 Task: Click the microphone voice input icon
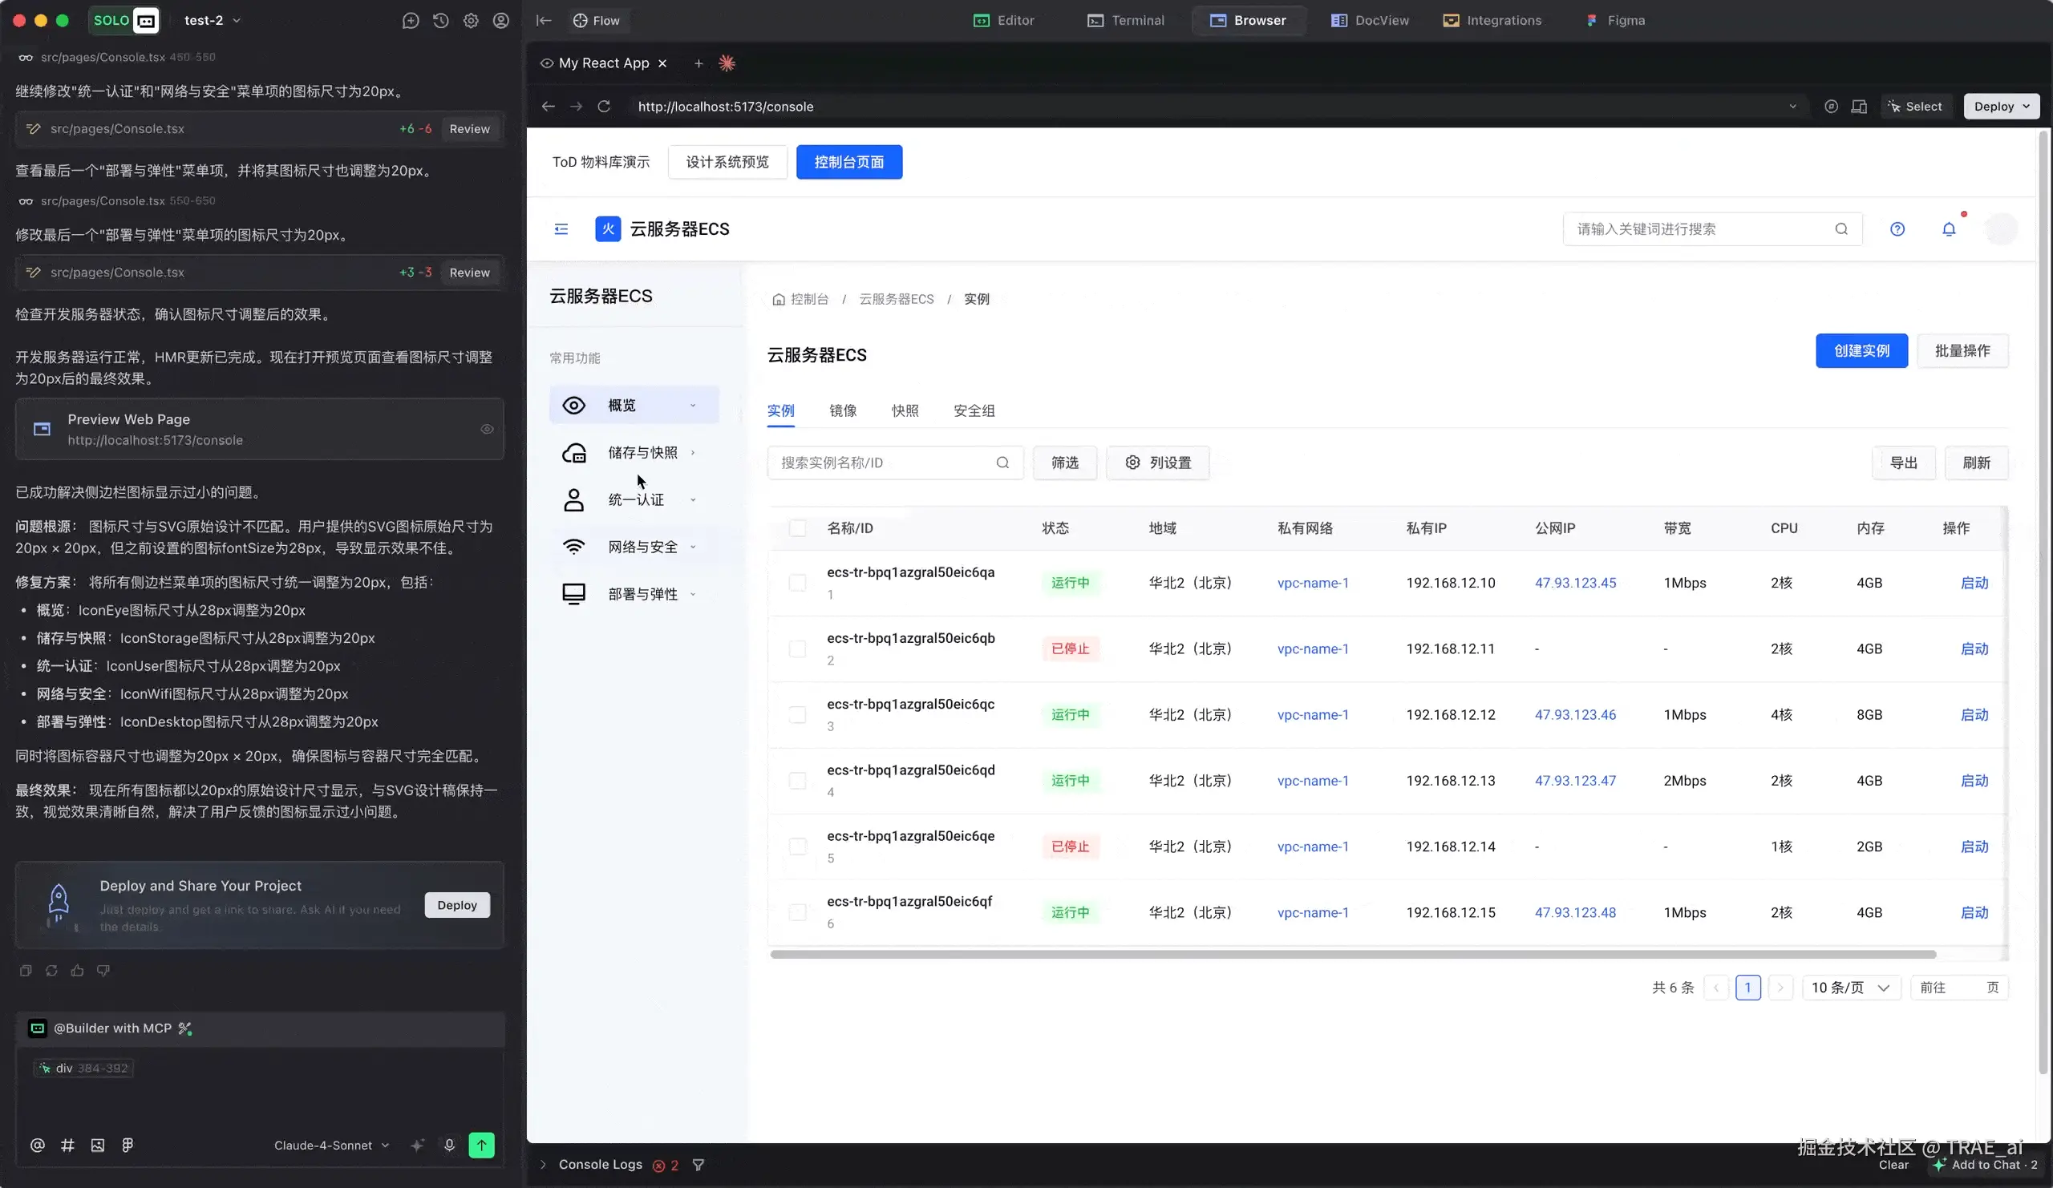click(x=449, y=1145)
